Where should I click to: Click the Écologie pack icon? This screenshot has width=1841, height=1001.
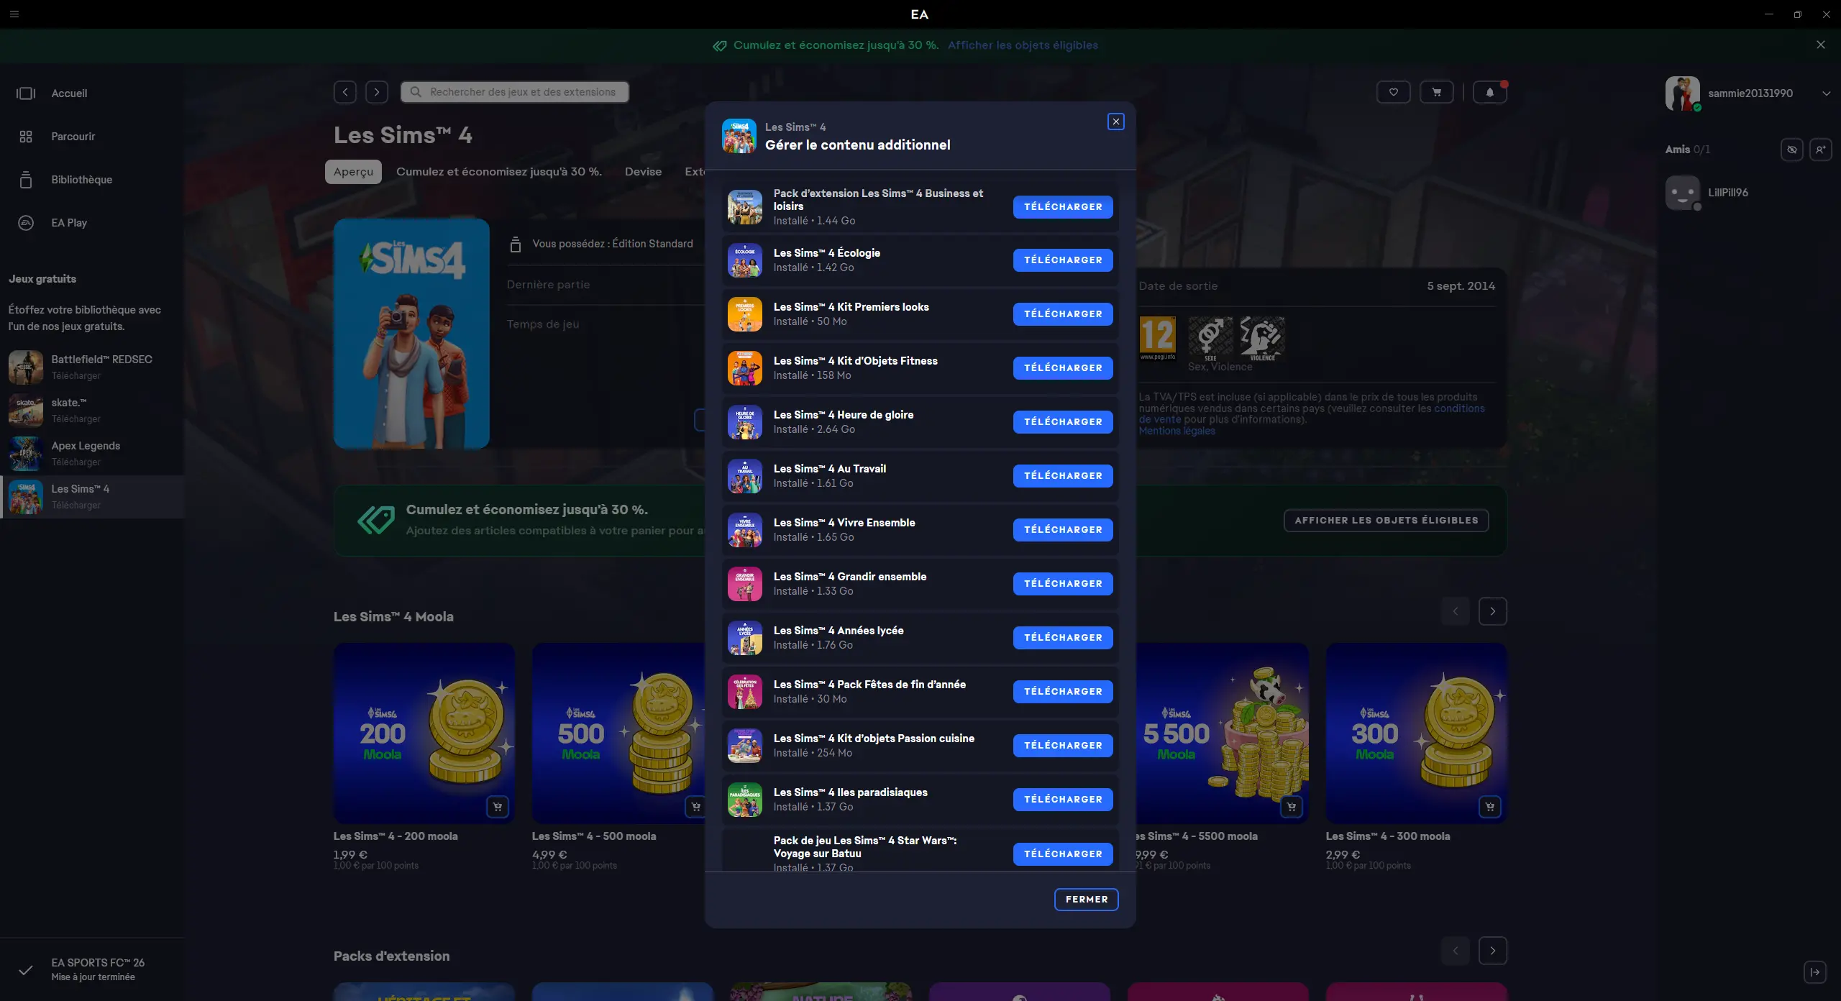tap(745, 260)
